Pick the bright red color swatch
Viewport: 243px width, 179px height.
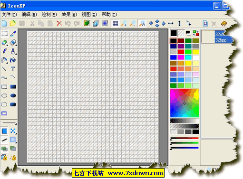181,52
